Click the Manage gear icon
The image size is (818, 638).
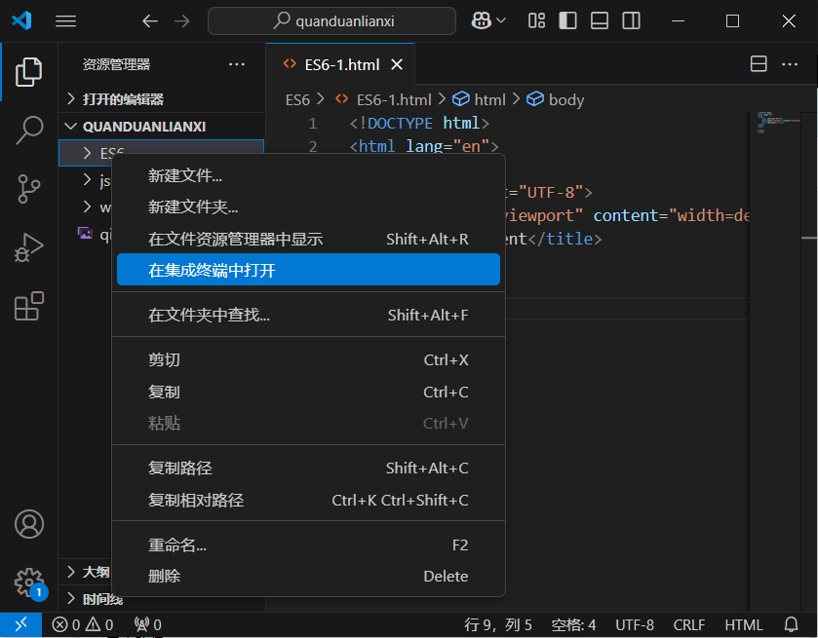(x=29, y=582)
